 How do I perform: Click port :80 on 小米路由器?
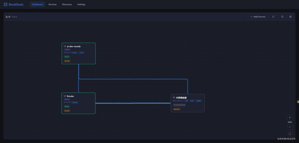(186, 101)
